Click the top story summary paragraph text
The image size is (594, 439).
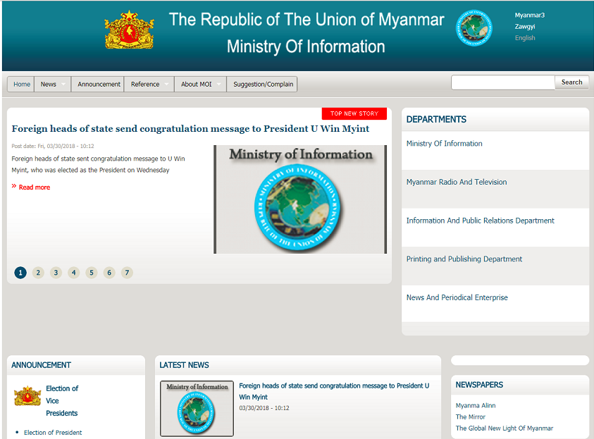click(x=98, y=164)
